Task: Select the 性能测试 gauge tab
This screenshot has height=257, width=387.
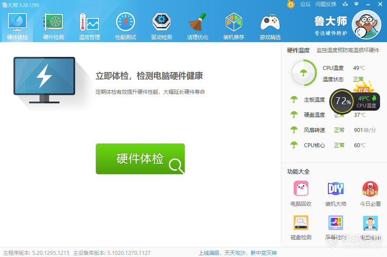Action: 126,26
